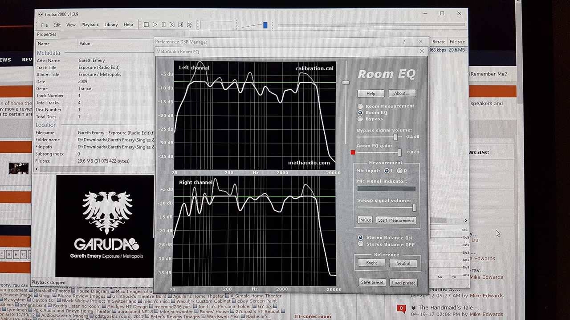The height and width of the screenshot is (320, 570).
Task: Turn Stereo Balance ON
Action: click(x=360, y=237)
